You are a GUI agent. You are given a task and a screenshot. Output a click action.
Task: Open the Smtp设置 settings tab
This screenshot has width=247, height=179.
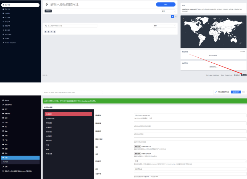point(49,154)
